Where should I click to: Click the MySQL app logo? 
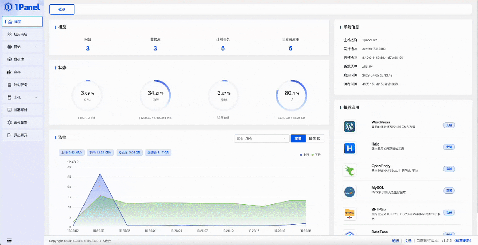(x=350, y=192)
